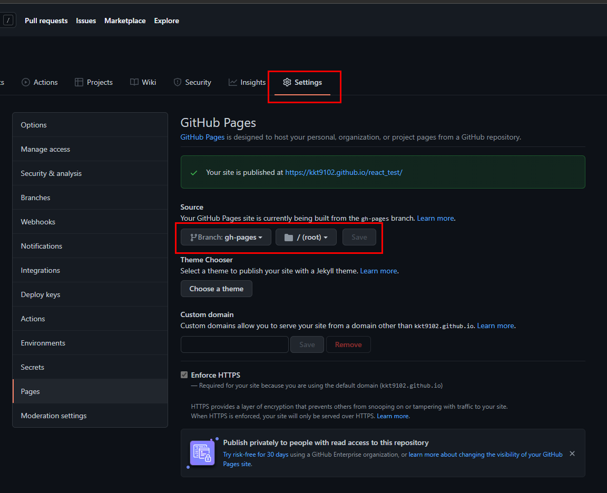Click the git branch icon in source button
This screenshot has height=493, width=607.
pos(193,237)
